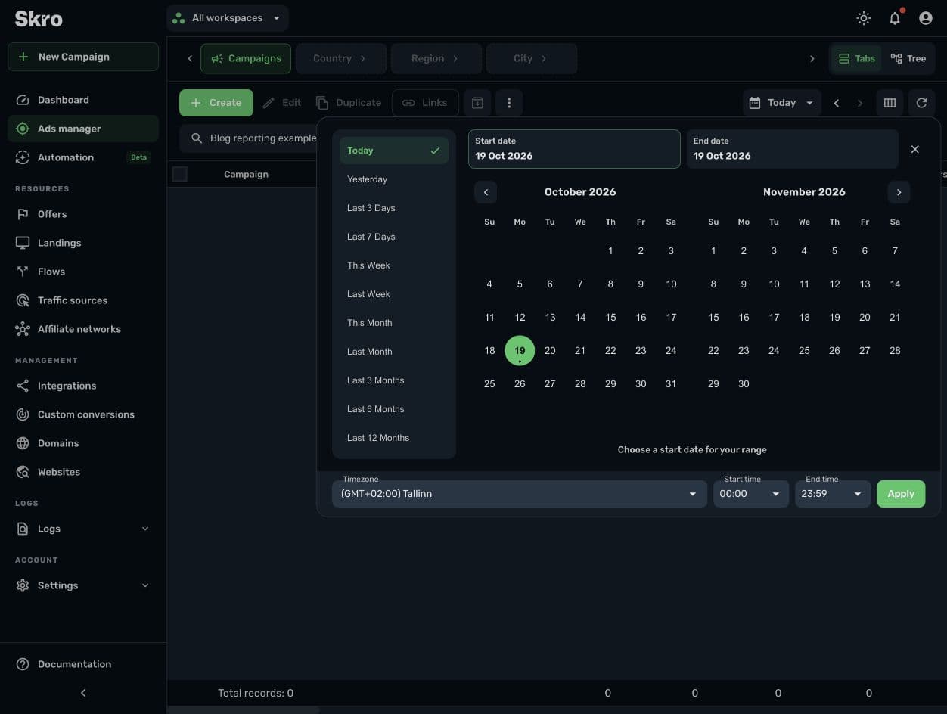Open Documentation link

83,664
